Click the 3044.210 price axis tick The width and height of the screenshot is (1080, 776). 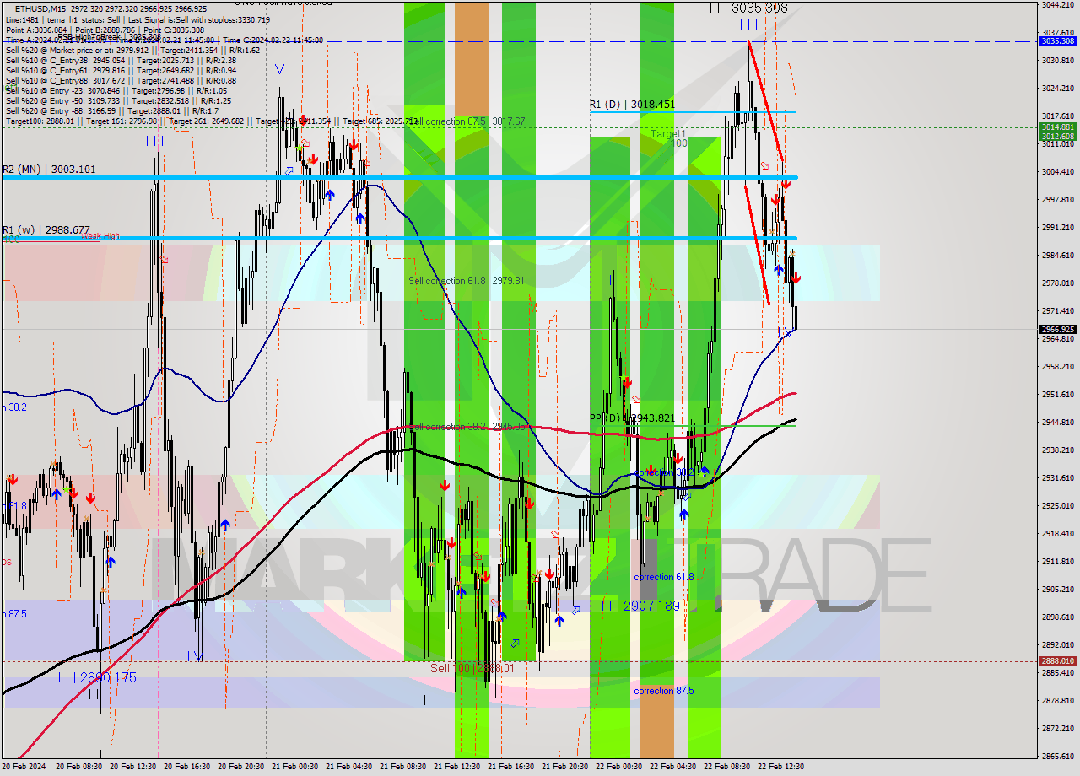1058,4
